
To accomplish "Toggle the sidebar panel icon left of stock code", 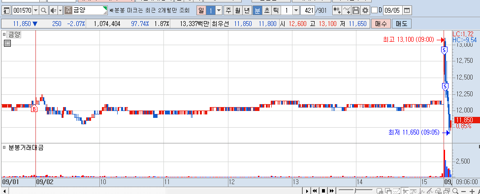I will tap(7, 11).
